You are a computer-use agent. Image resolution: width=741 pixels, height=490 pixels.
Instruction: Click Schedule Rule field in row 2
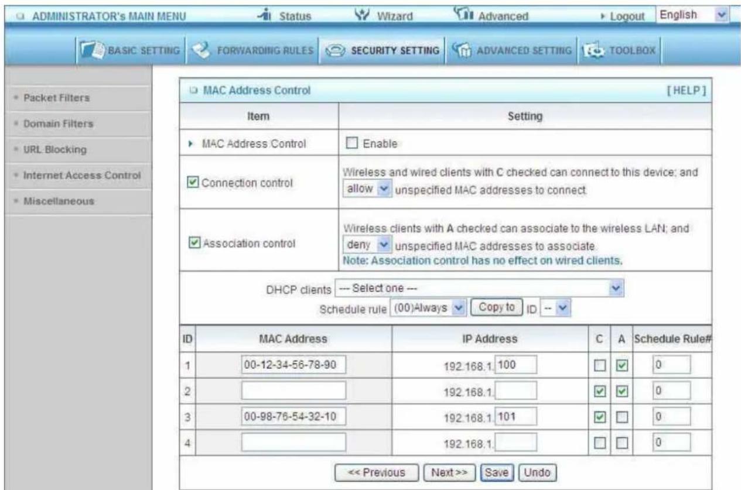click(x=672, y=392)
